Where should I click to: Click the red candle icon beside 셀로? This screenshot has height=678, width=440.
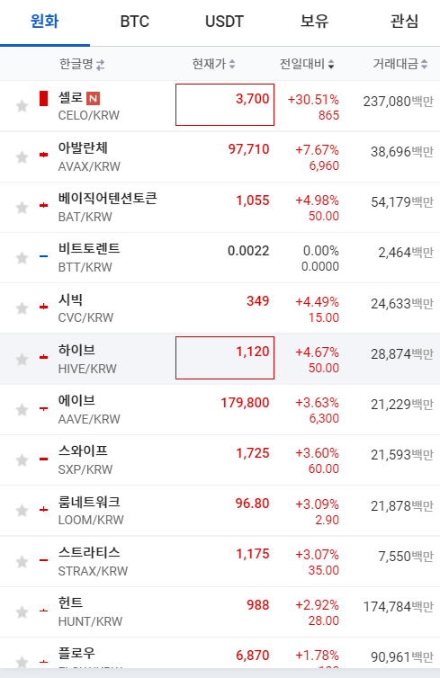tap(43, 99)
